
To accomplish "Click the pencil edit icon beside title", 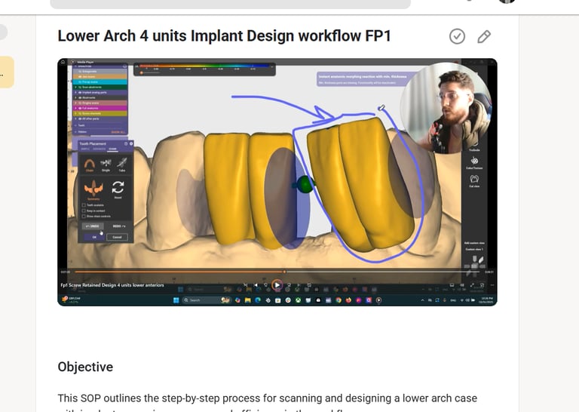I will pyautogui.click(x=484, y=36).
